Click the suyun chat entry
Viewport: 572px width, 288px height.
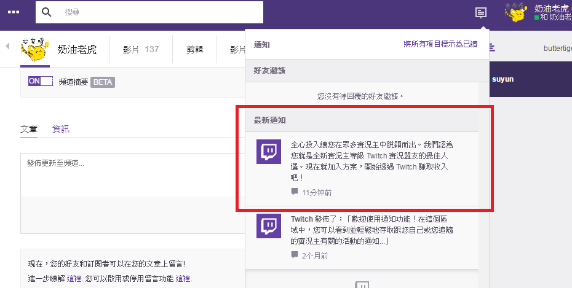[x=502, y=79]
